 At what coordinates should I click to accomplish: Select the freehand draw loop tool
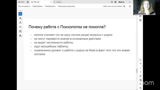[x=20, y=27]
